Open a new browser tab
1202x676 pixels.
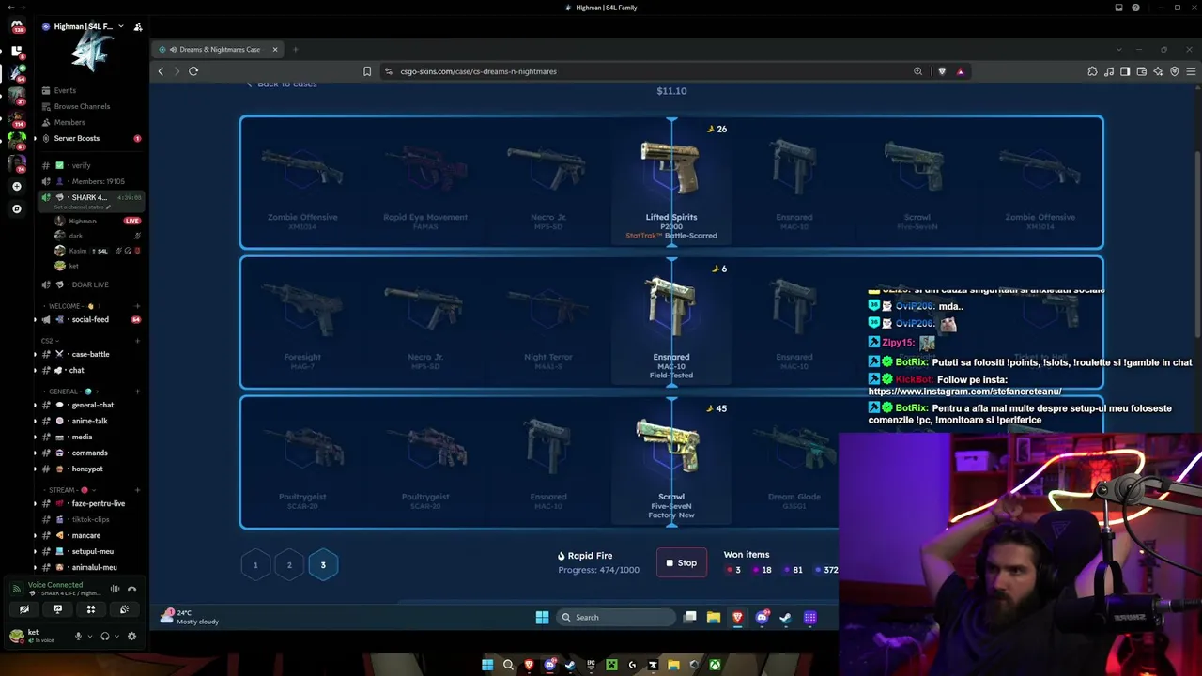(295, 49)
